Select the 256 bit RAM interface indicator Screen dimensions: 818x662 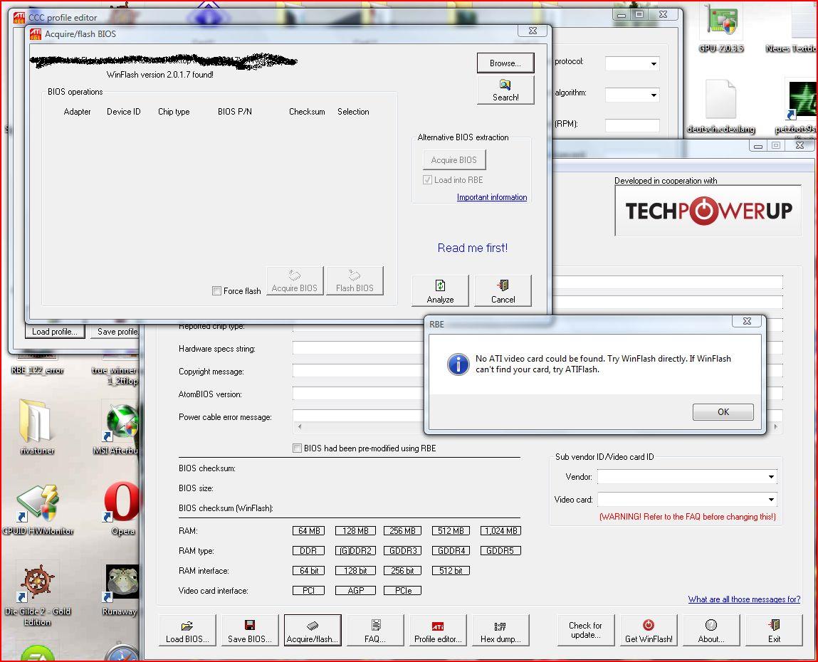point(402,571)
